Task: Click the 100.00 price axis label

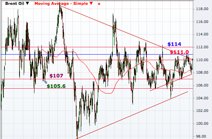Action: pos(202,123)
